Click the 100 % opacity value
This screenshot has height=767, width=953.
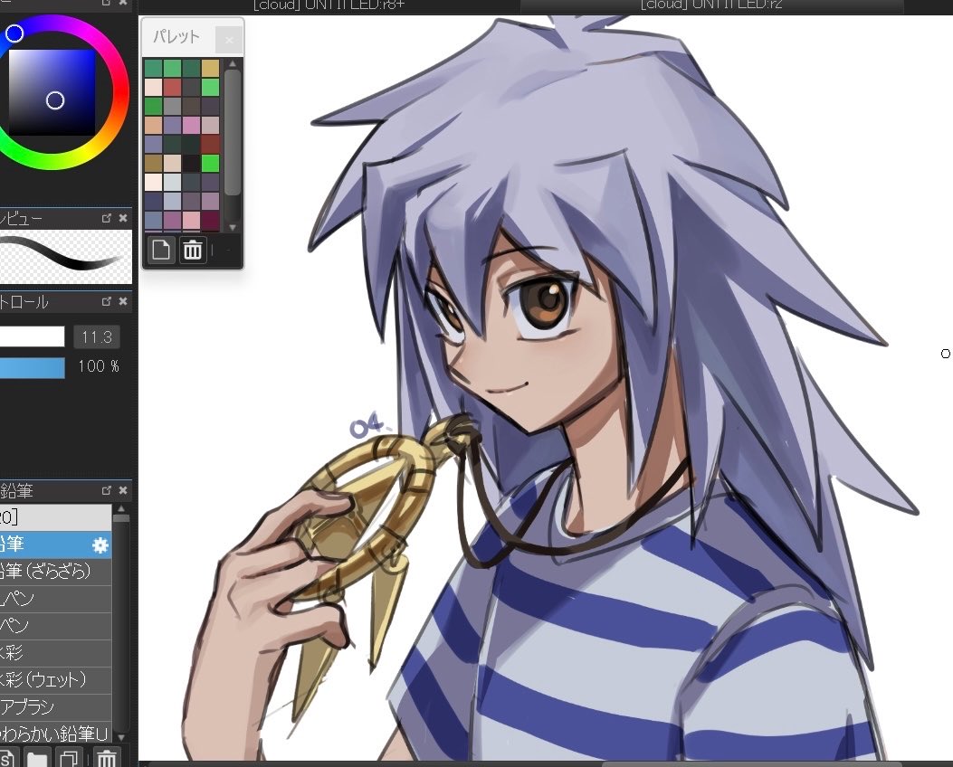click(98, 366)
